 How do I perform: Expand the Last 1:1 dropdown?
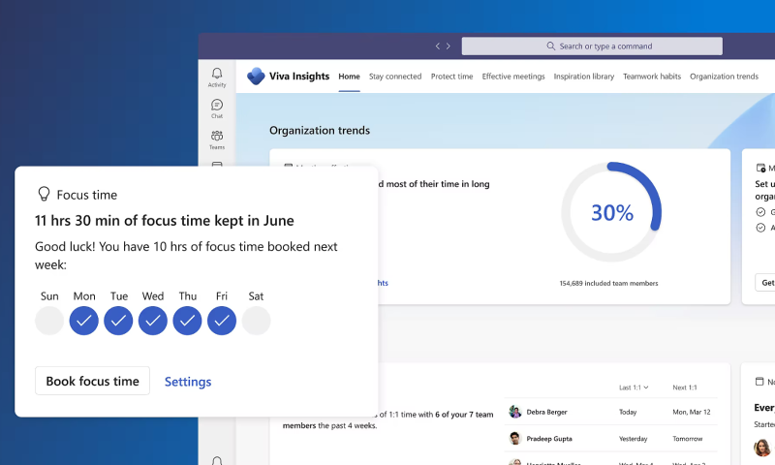(634, 387)
